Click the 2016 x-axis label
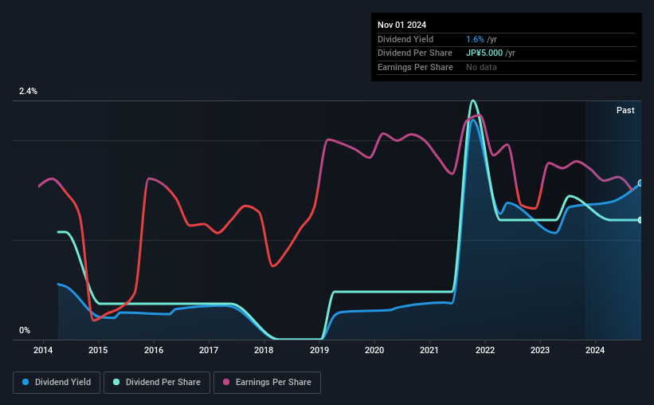Viewport: 654px width, 405px height. (x=154, y=350)
